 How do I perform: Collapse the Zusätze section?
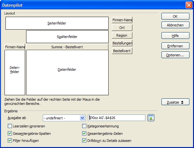[x=175, y=102]
